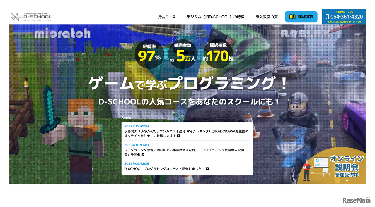Click the ROBLOX logo on hero image

[x=305, y=34]
